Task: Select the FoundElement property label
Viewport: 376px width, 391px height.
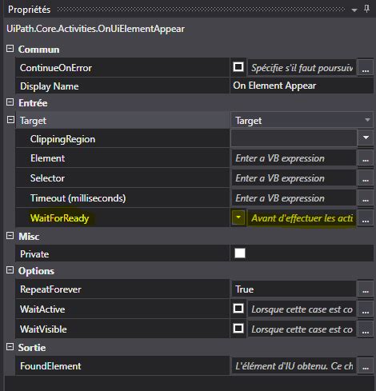Action: (50, 366)
